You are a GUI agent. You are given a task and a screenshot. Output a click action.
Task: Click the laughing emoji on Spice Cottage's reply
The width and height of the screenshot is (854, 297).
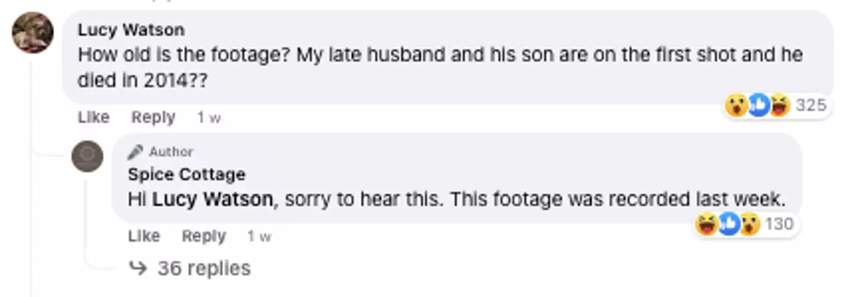click(x=707, y=225)
